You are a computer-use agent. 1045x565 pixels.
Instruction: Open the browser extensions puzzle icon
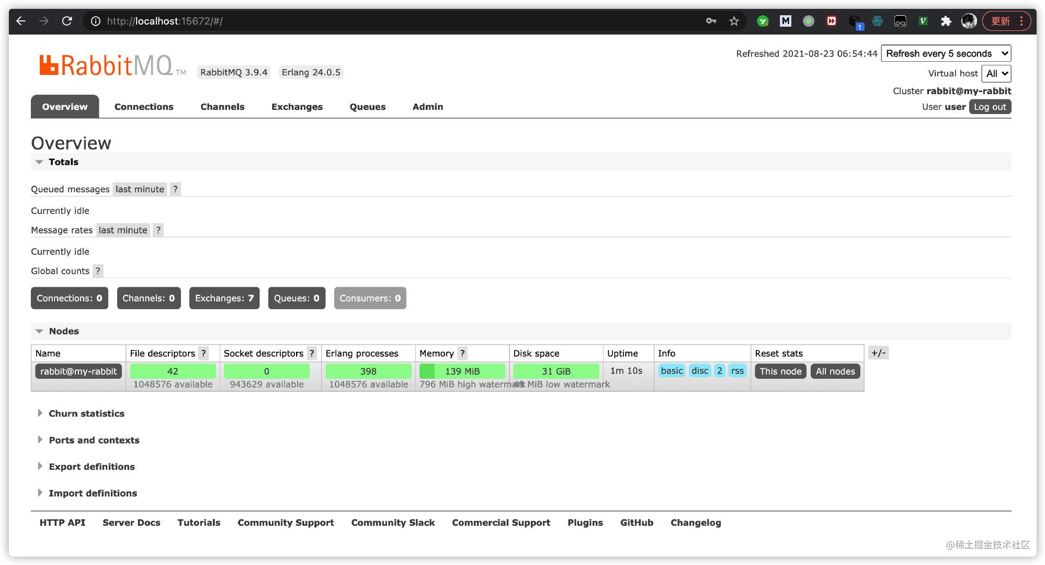click(946, 21)
